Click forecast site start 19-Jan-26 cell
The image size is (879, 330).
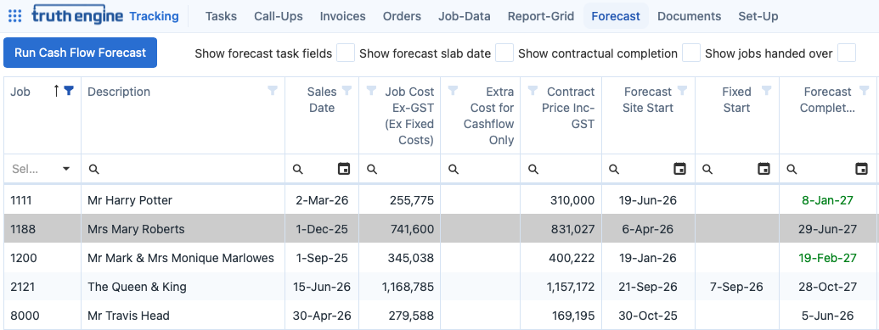(x=648, y=258)
